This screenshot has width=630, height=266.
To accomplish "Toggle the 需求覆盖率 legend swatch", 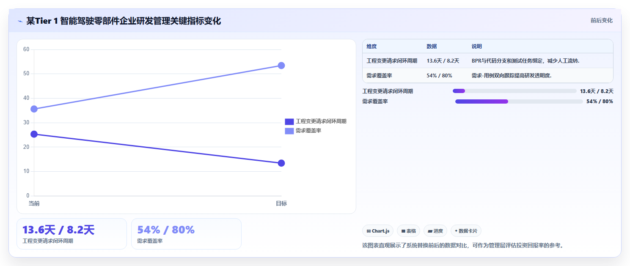I will 289,131.
